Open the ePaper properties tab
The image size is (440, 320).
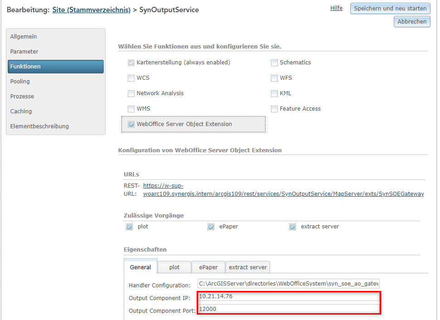(x=208, y=267)
